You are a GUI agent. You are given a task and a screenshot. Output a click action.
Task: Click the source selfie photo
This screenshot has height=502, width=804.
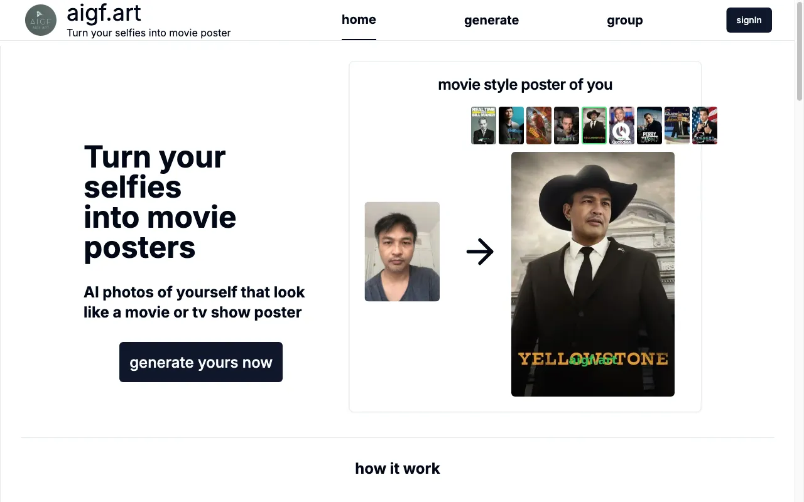(402, 252)
